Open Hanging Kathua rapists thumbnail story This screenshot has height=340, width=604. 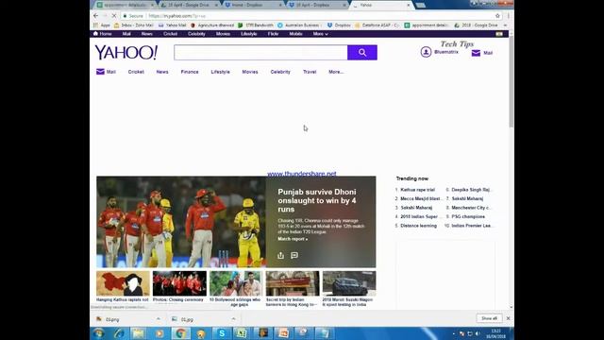(x=123, y=287)
